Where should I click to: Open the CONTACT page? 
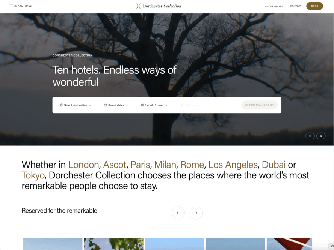(x=296, y=6)
